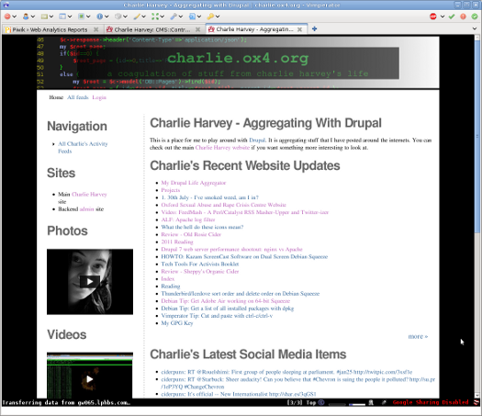Open the Tech Tools For Activists Booklet link
This screenshot has width=482, height=416.
pyautogui.click(x=200, y=264)
